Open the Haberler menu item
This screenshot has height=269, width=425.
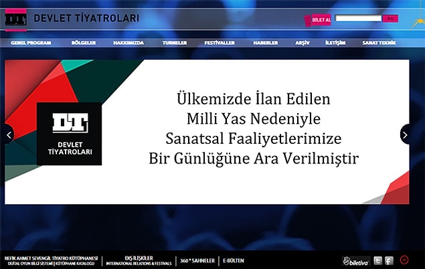266,43
